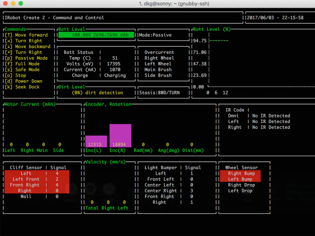Select the '[d] Power Down' command

click(23, 81)
